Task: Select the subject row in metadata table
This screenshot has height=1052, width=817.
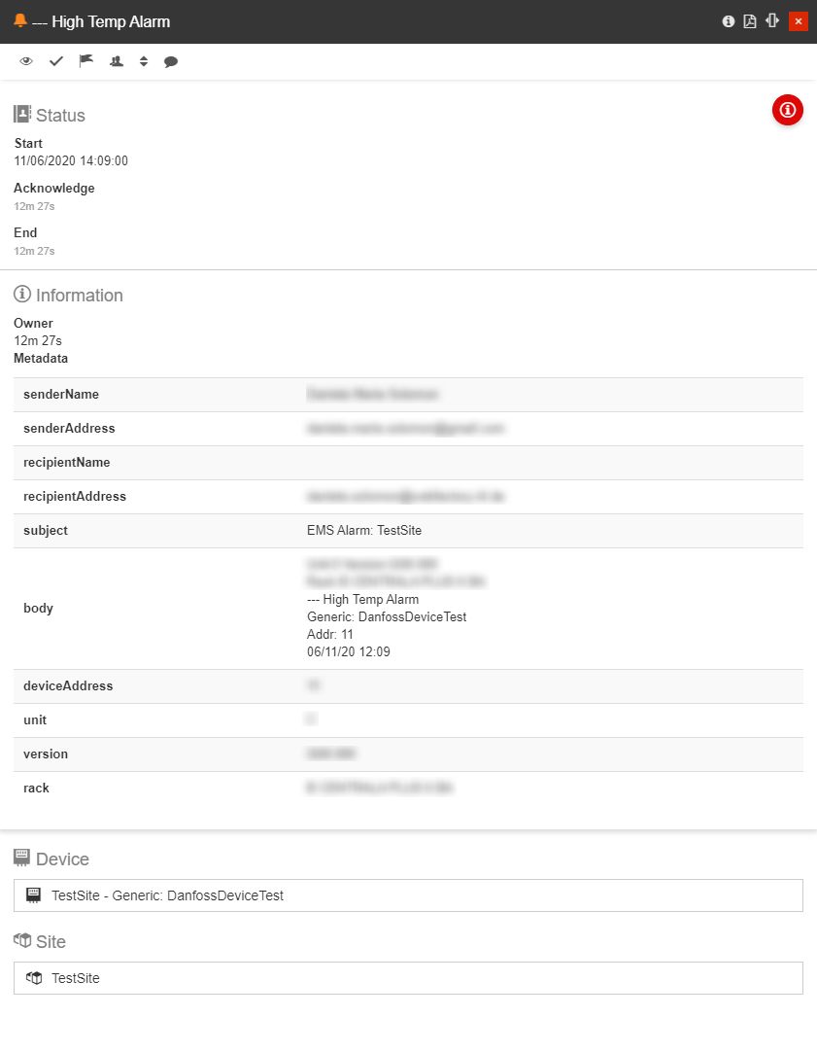Action: tap(408, 531)
